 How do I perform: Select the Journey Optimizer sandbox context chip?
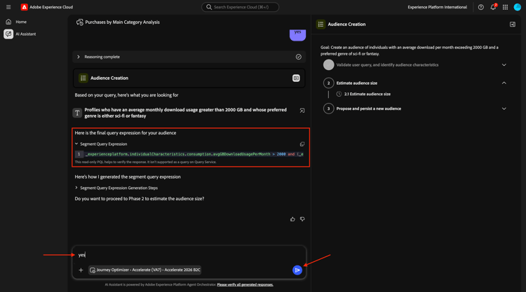[145, 270]
